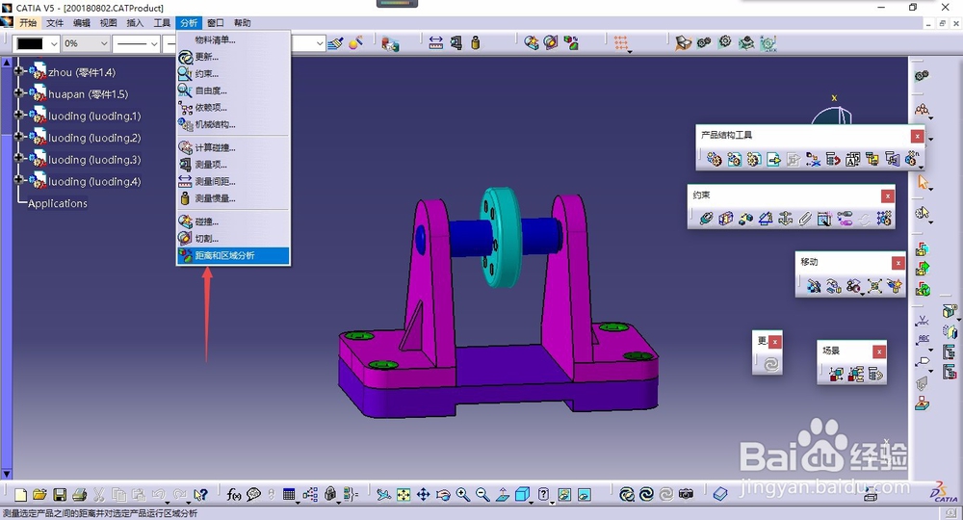
Task: Click the anchor fix icon in 约束 toolbar
Action: [785, 218]
